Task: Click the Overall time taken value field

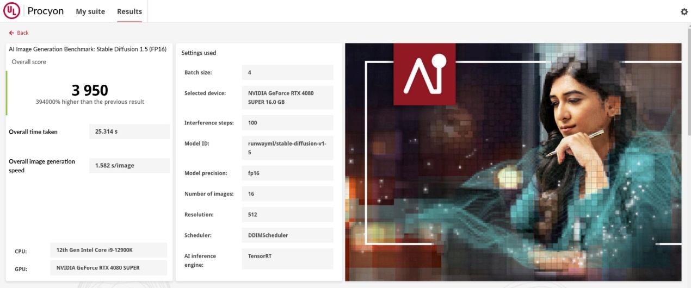Action: tap(129, 132)
